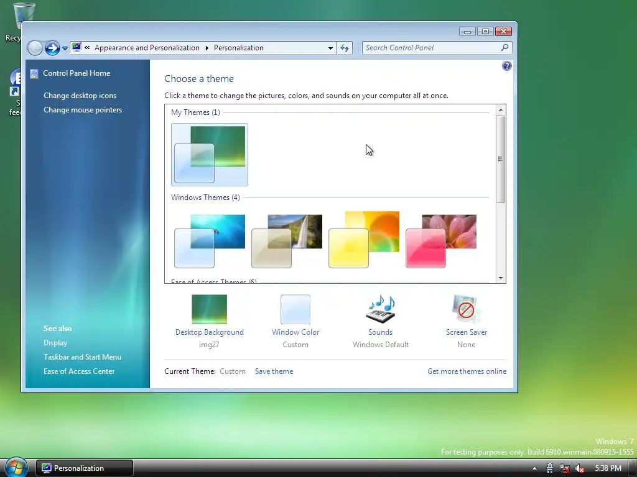
Task: Open Change mouse pointers
Action: click(83, 110)
